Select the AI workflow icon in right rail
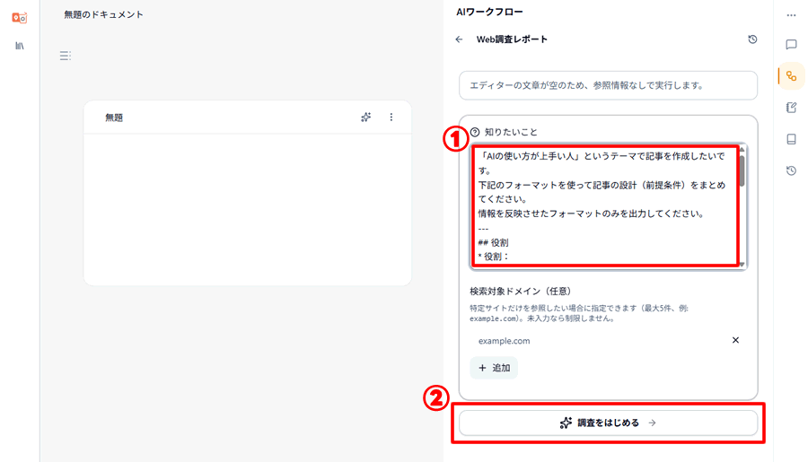The image size is (808, 462). [792, 76]
